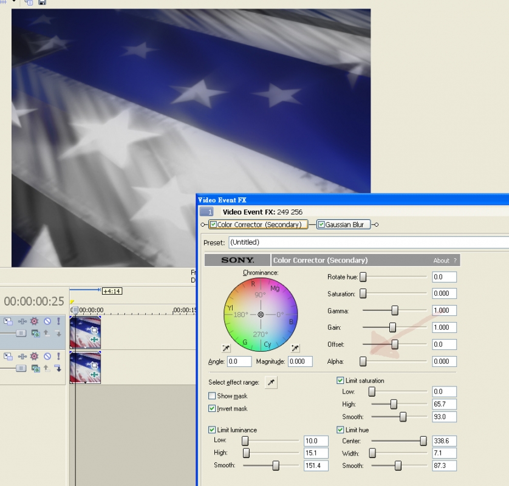Open plug-in help question mark
The height and width of the screenshot is (486, 509).
click(455, 261)
